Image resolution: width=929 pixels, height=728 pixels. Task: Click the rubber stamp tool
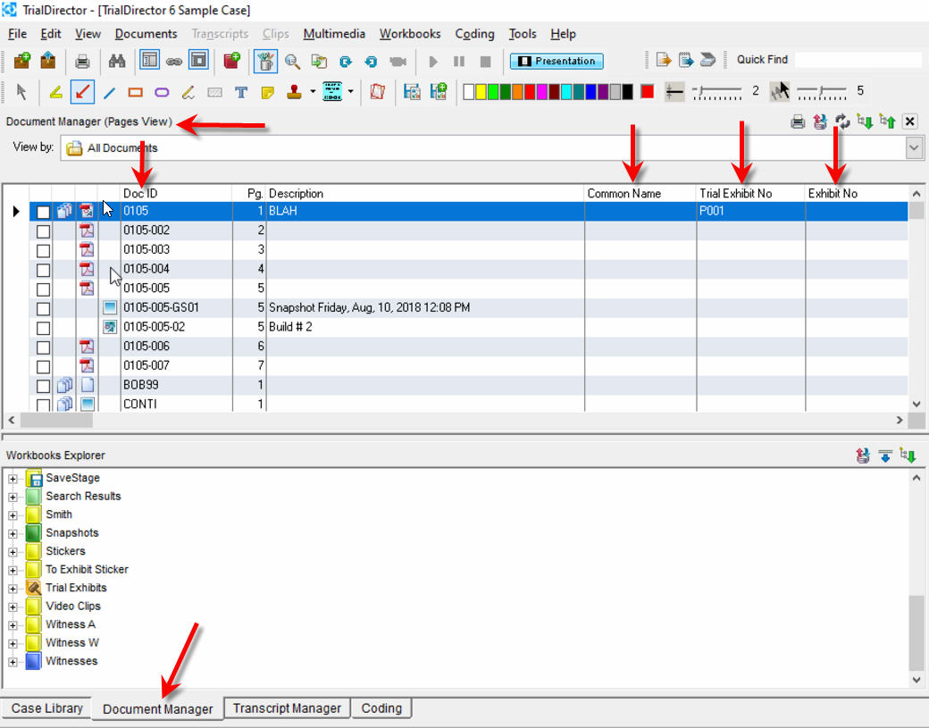[x=294, y=92]
